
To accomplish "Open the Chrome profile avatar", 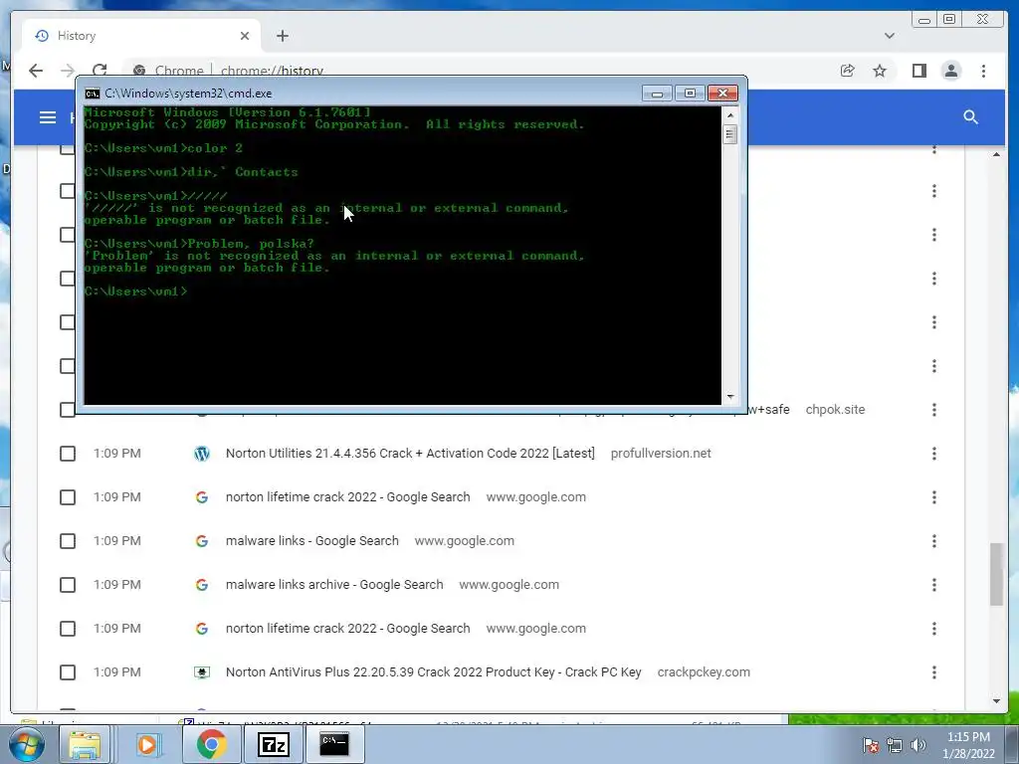I will 950,71.
